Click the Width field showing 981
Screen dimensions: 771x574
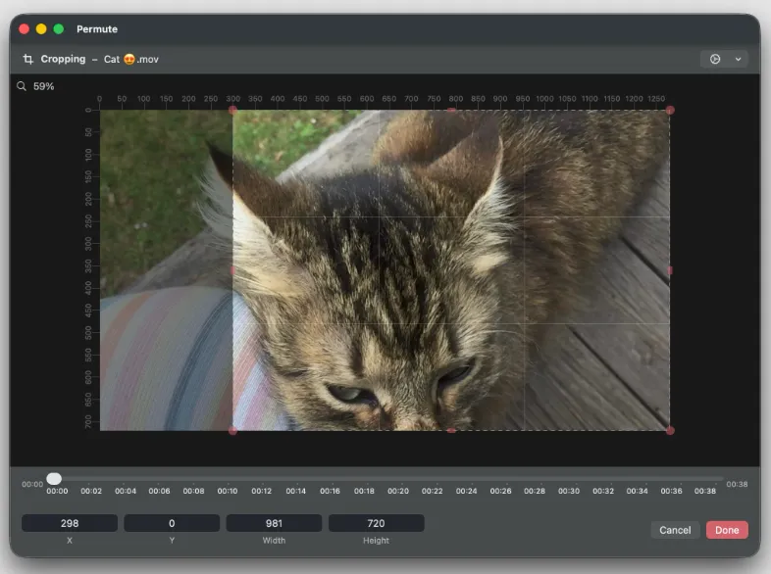[274, 523]
